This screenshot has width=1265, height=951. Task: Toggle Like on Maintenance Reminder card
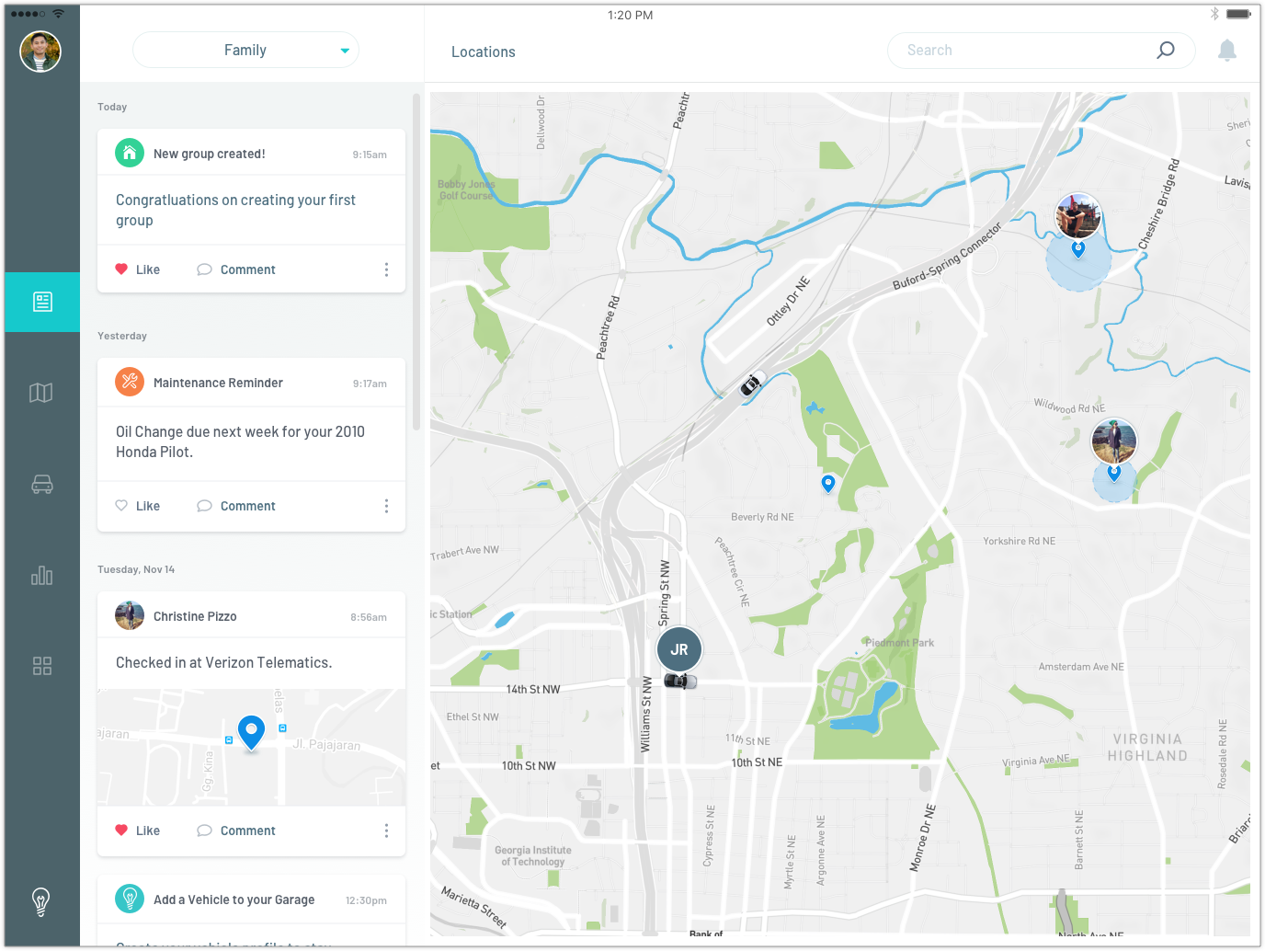point(137,506)
